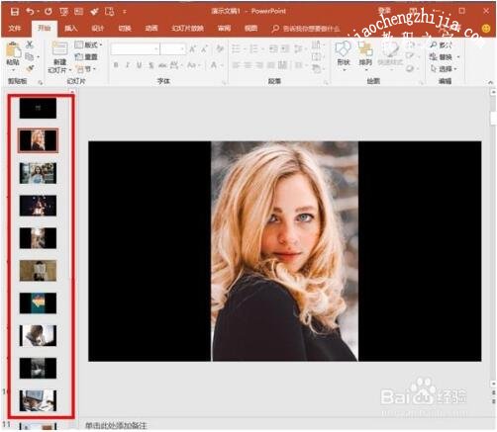The width and height of the screenshot is (497, 432).
Task: Select the third slide thumbnail
Action: click(38, 173)
